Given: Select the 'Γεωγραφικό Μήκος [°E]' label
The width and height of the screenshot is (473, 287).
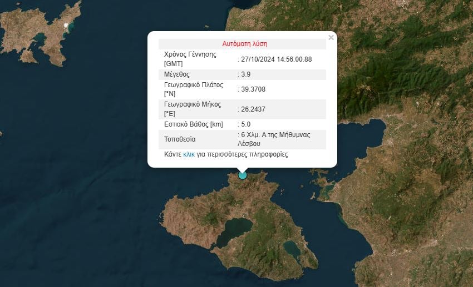Looking at the screenshot, I should pyautogui.click(x=193, y=109).
